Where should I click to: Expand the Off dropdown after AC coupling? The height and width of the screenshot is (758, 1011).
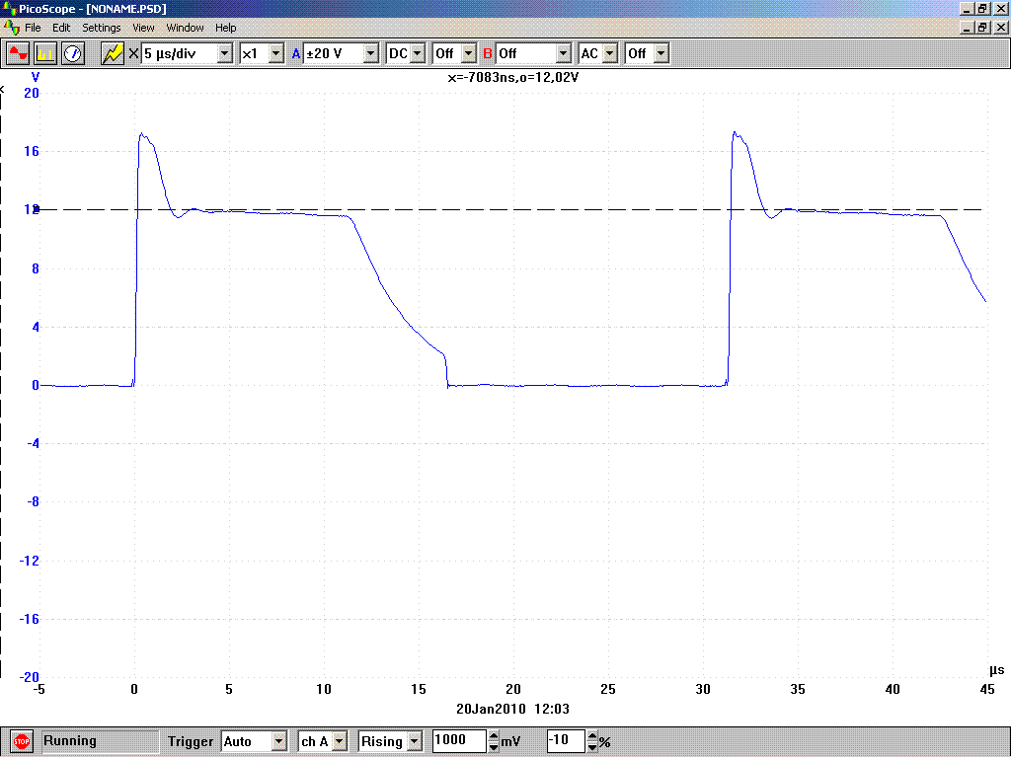pyautogui.click(x=661, y=53)
